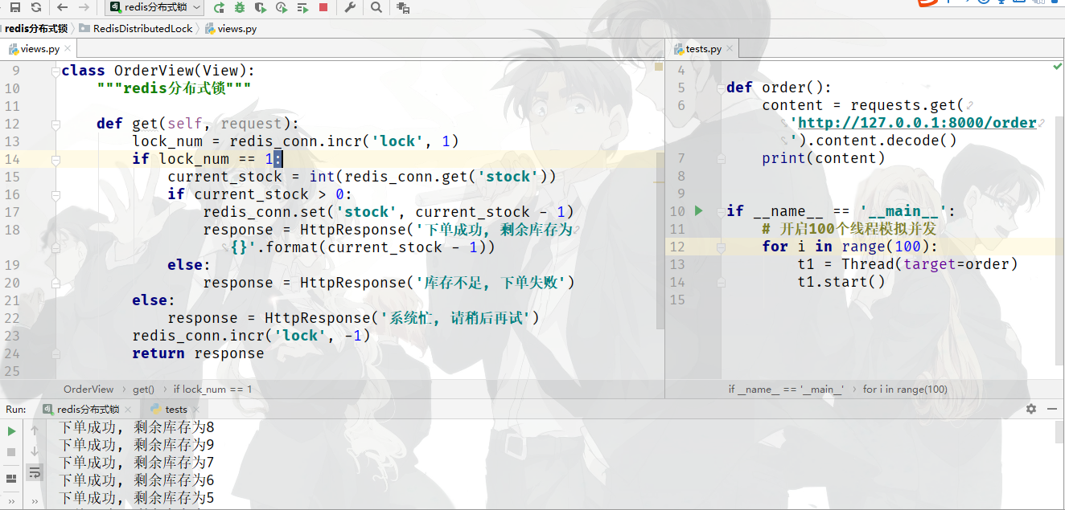Navigate forward with the right arrow
1065x510 pixels.
[x=85, y=7]
